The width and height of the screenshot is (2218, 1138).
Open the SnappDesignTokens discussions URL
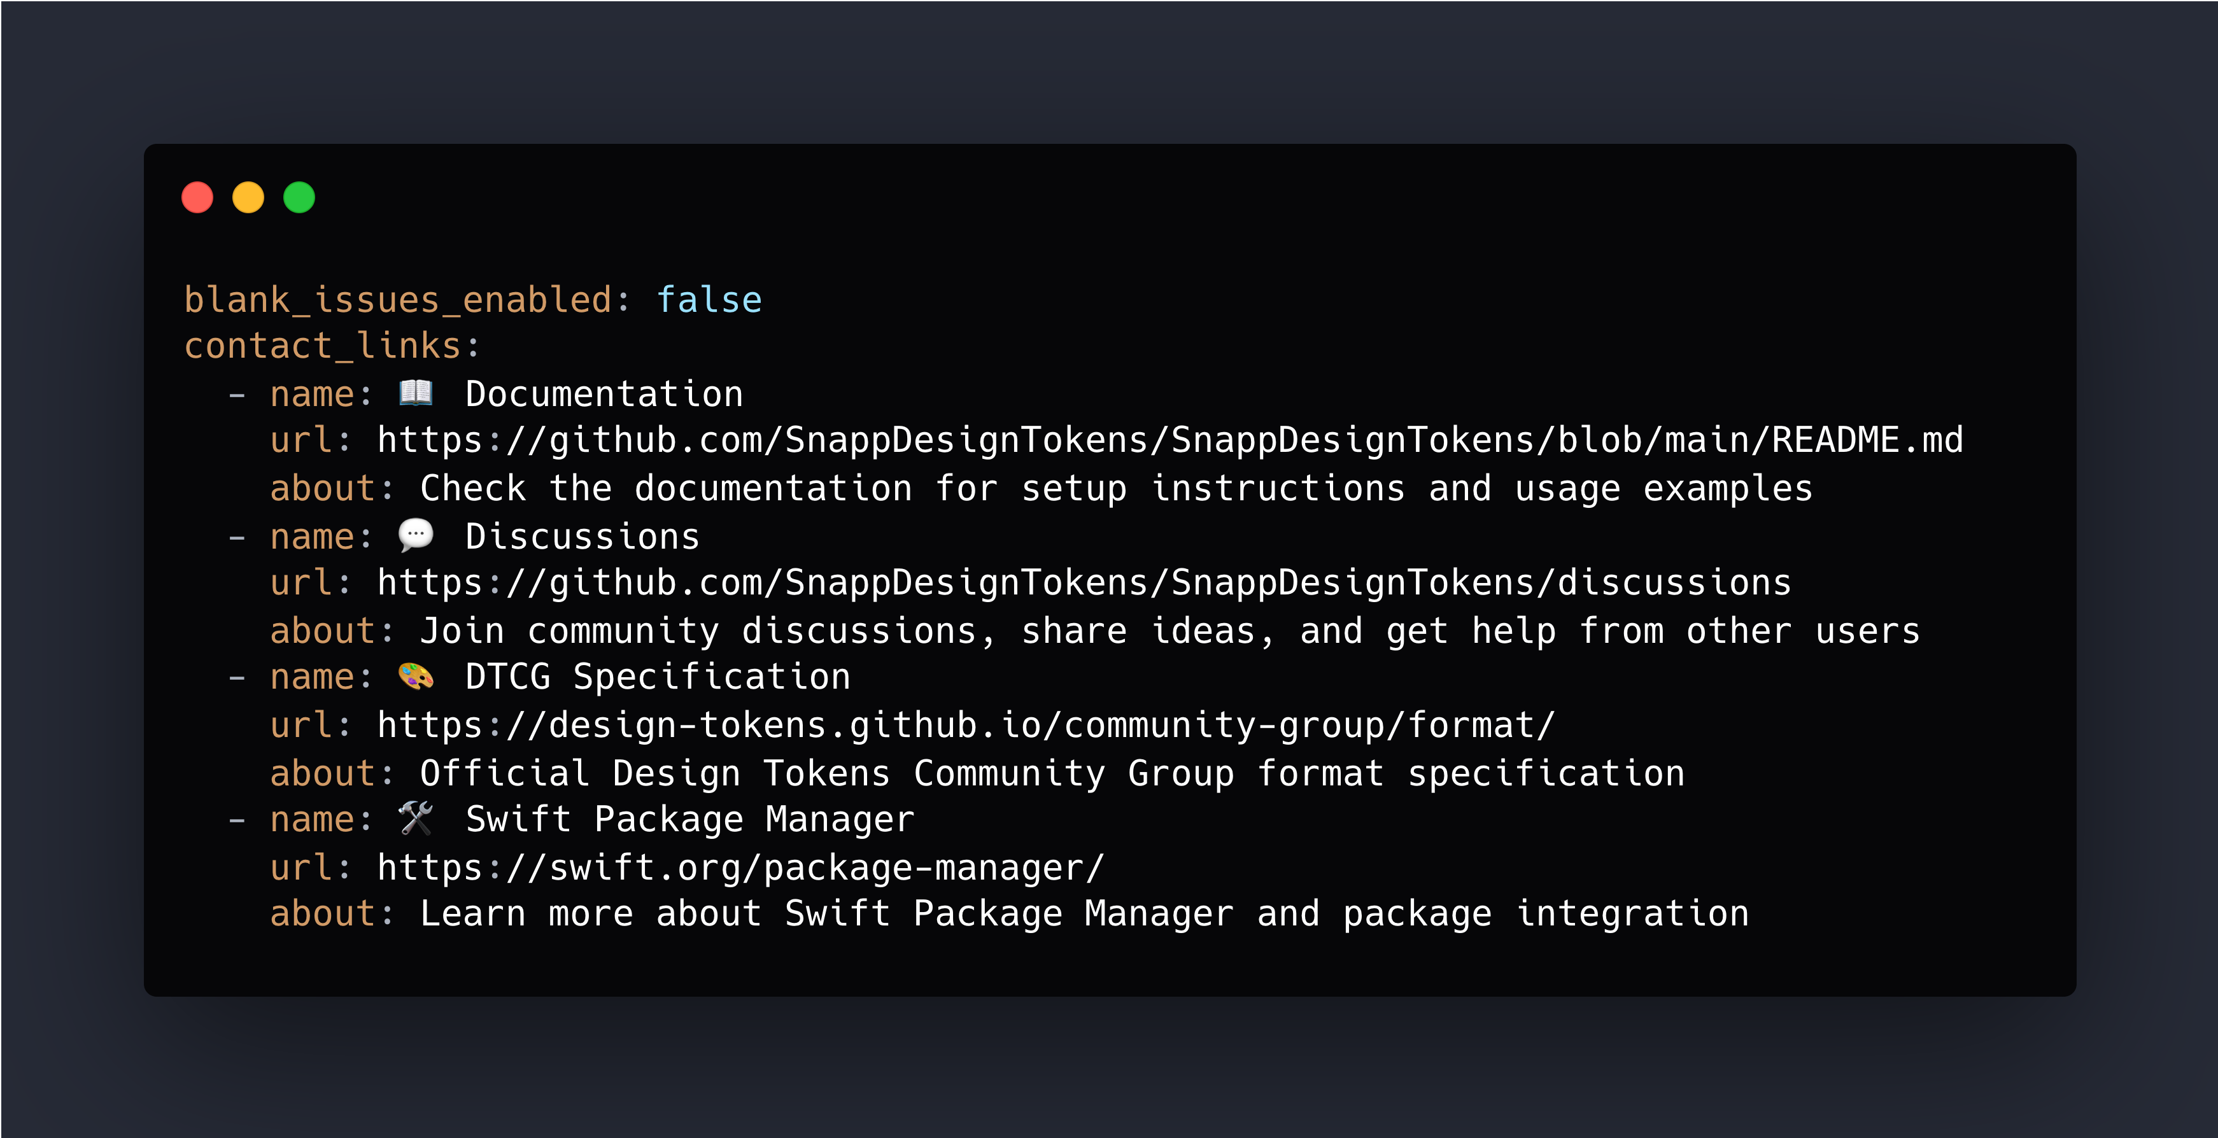1083,583
